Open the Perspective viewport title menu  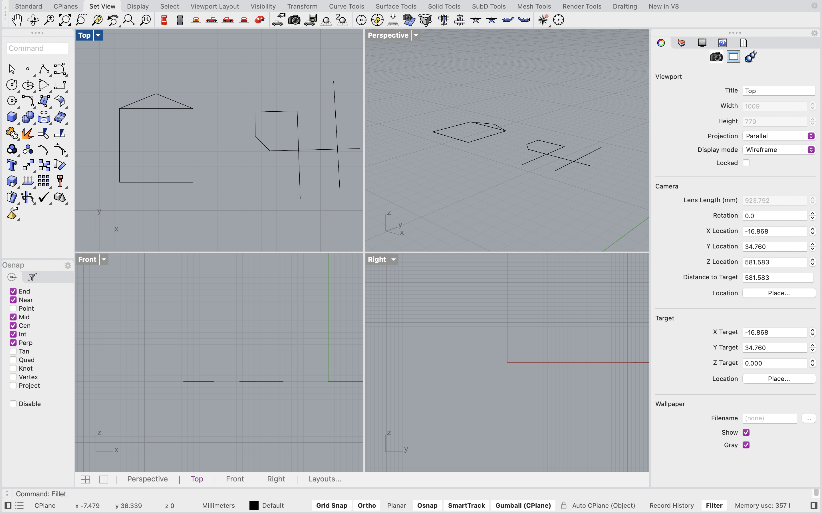click(416, 35)
